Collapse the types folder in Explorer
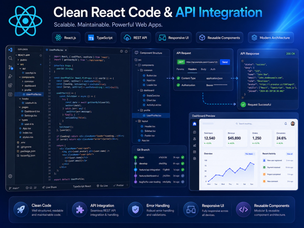The width and height of the screenshot is (304, 228). point(20,120)
